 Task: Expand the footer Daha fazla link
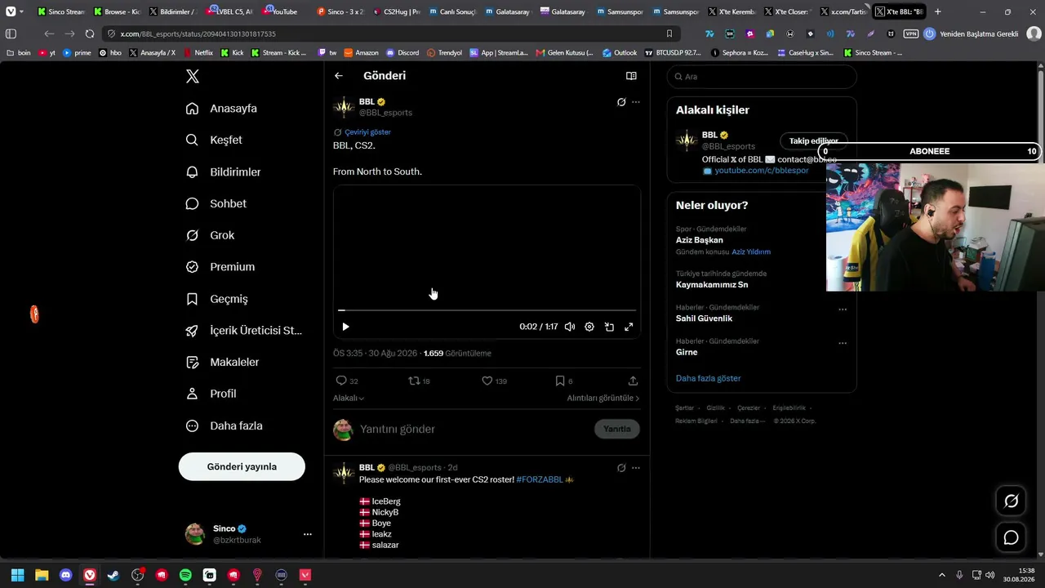[748, 421]
